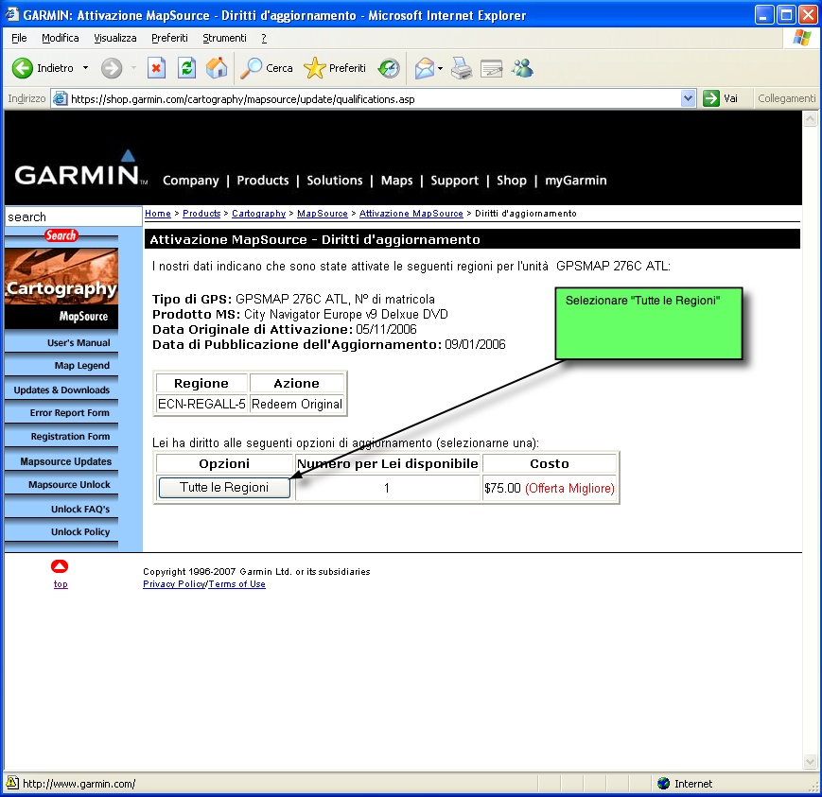Click the Cerca search toolbar button
The height and width of the screenshot is (797, 822).
click(x=267, y=68)
